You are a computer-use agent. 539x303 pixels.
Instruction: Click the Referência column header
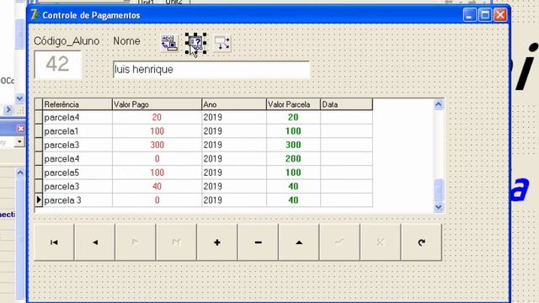tap(77, 104)
